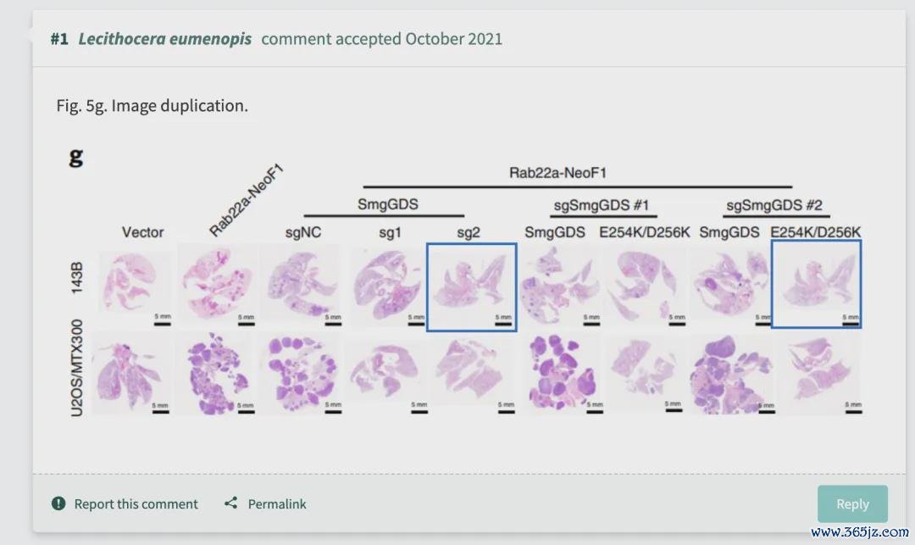Click the bold panel letter g label
The height and width of the screenshot is (545, 915).
76,157
